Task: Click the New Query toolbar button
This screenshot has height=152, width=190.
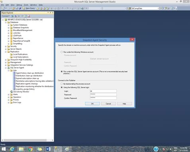Action: click(x=29, y=8)
